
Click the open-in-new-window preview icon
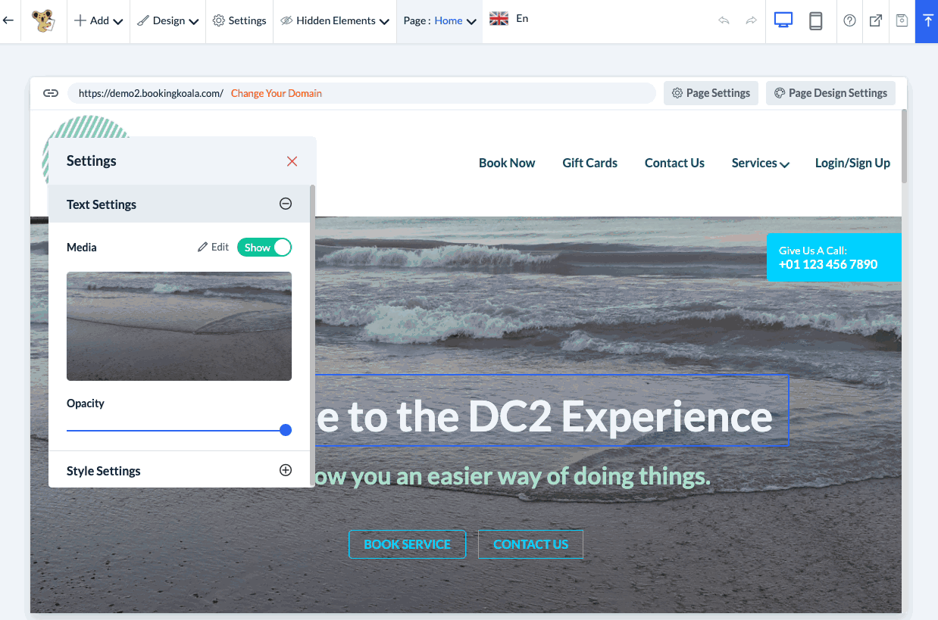[876, 21]
